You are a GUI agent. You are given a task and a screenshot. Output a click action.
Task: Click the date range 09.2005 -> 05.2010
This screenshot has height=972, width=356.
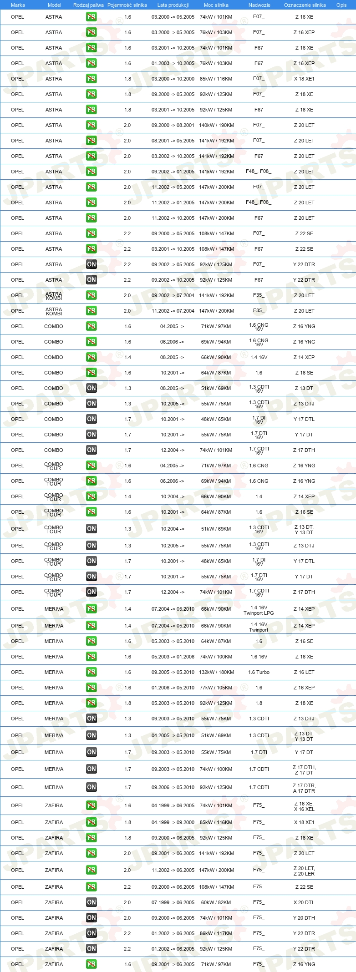click(173, 672)
